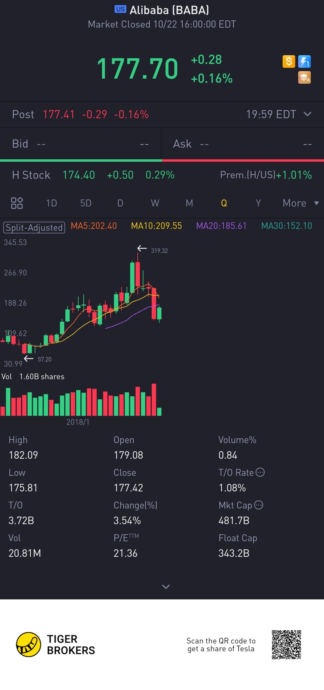Tap the Change(%) value 3.54%
Viewport: 324px width, 690px height.
[127, 520]
